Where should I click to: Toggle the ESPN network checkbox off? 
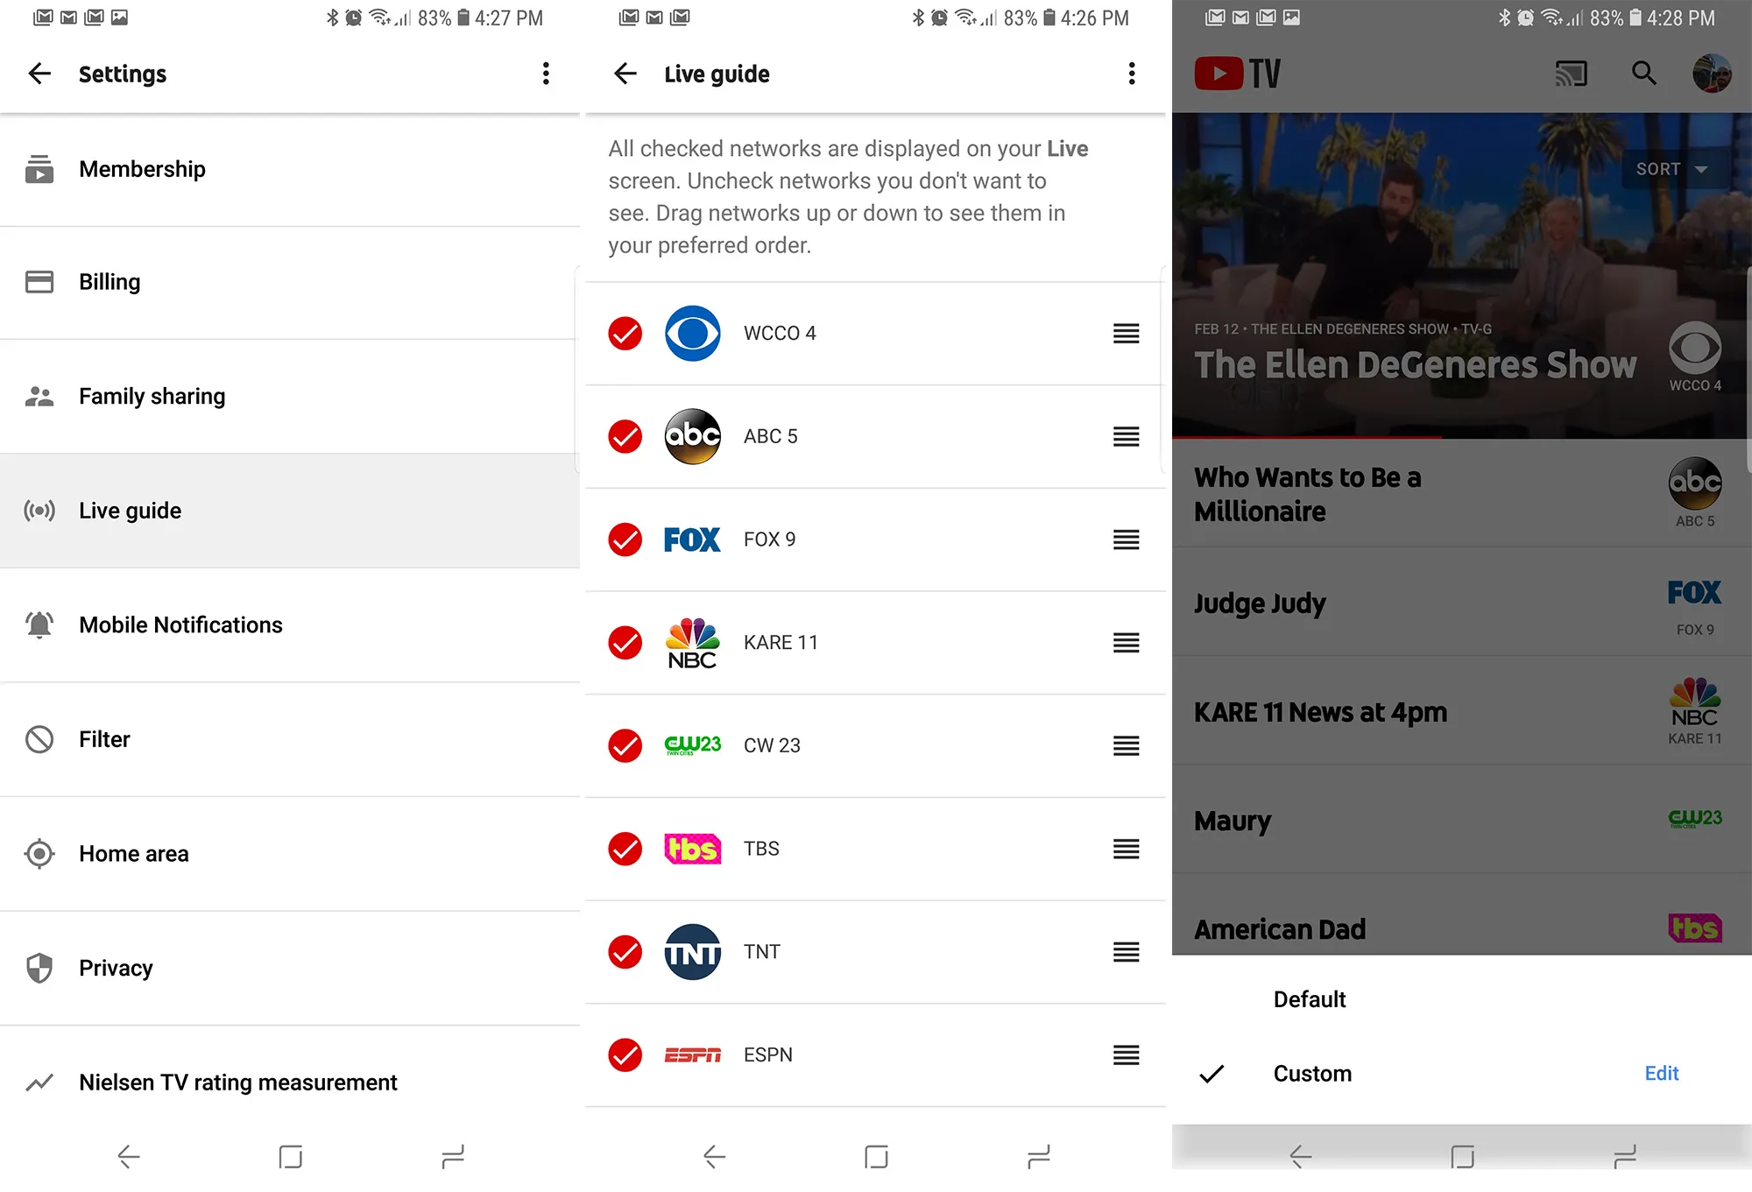[x=624, y=1054]
